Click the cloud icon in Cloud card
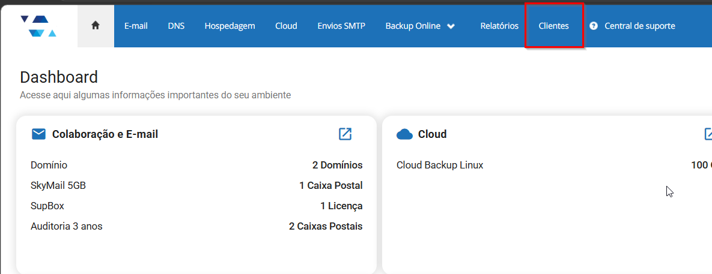The width and height of the screenshot is (712, 274). point(404,134)
